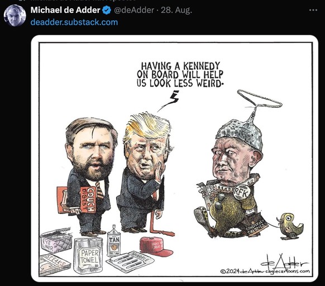Click the TAN spray bottle
Image resolution: width=325 pixels, height=286 pixels.
113,241
